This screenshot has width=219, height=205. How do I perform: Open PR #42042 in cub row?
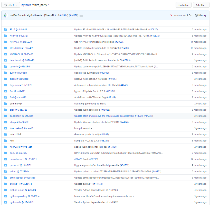(x=104, y=73)
